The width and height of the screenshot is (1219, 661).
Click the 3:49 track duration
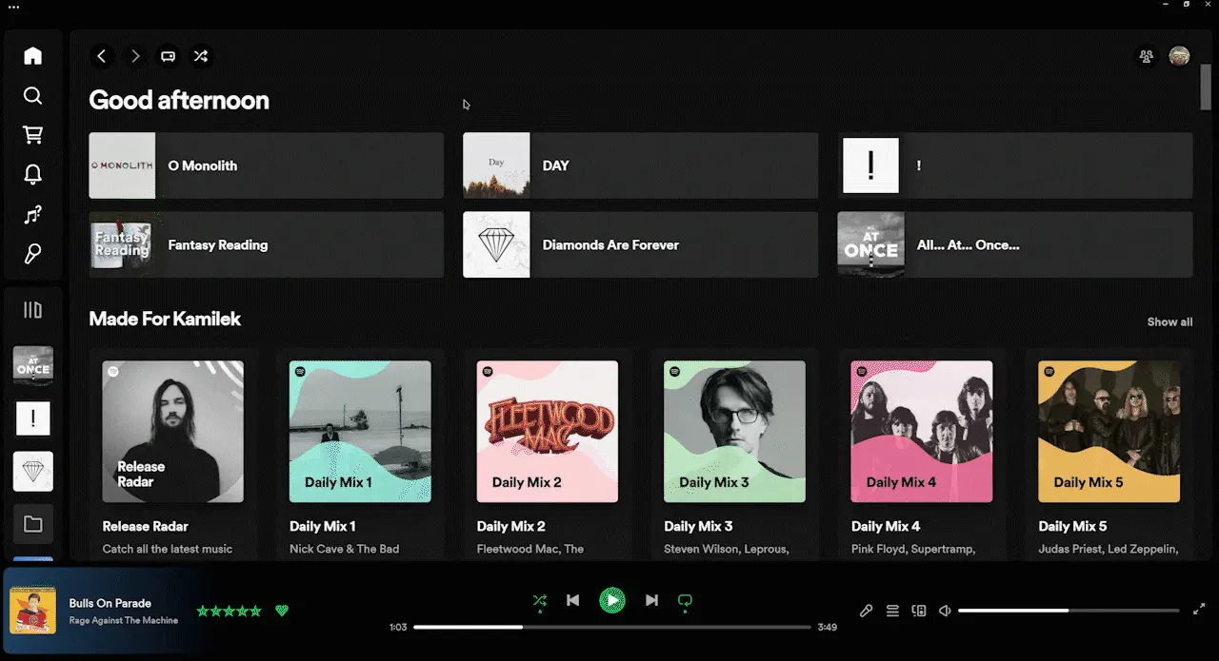[827, 628]
